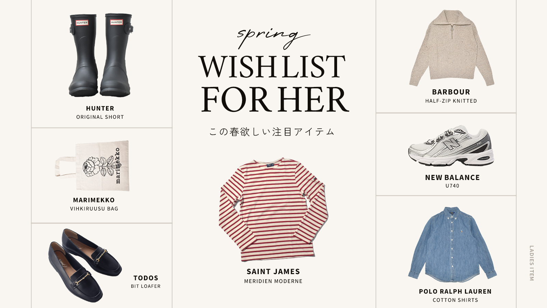Click the denim Polo Ralph Lauren shirt
Viewport: 547px width, 308px height.
(452, 245)
